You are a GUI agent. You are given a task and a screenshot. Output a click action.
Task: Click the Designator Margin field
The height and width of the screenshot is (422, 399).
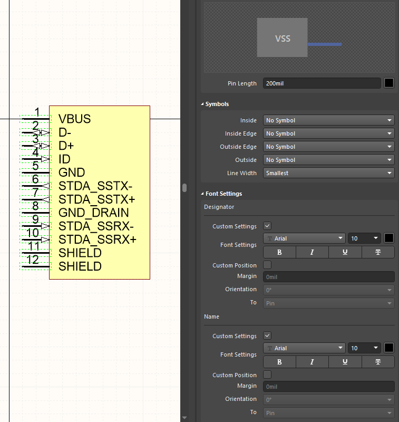coord(328,277)
